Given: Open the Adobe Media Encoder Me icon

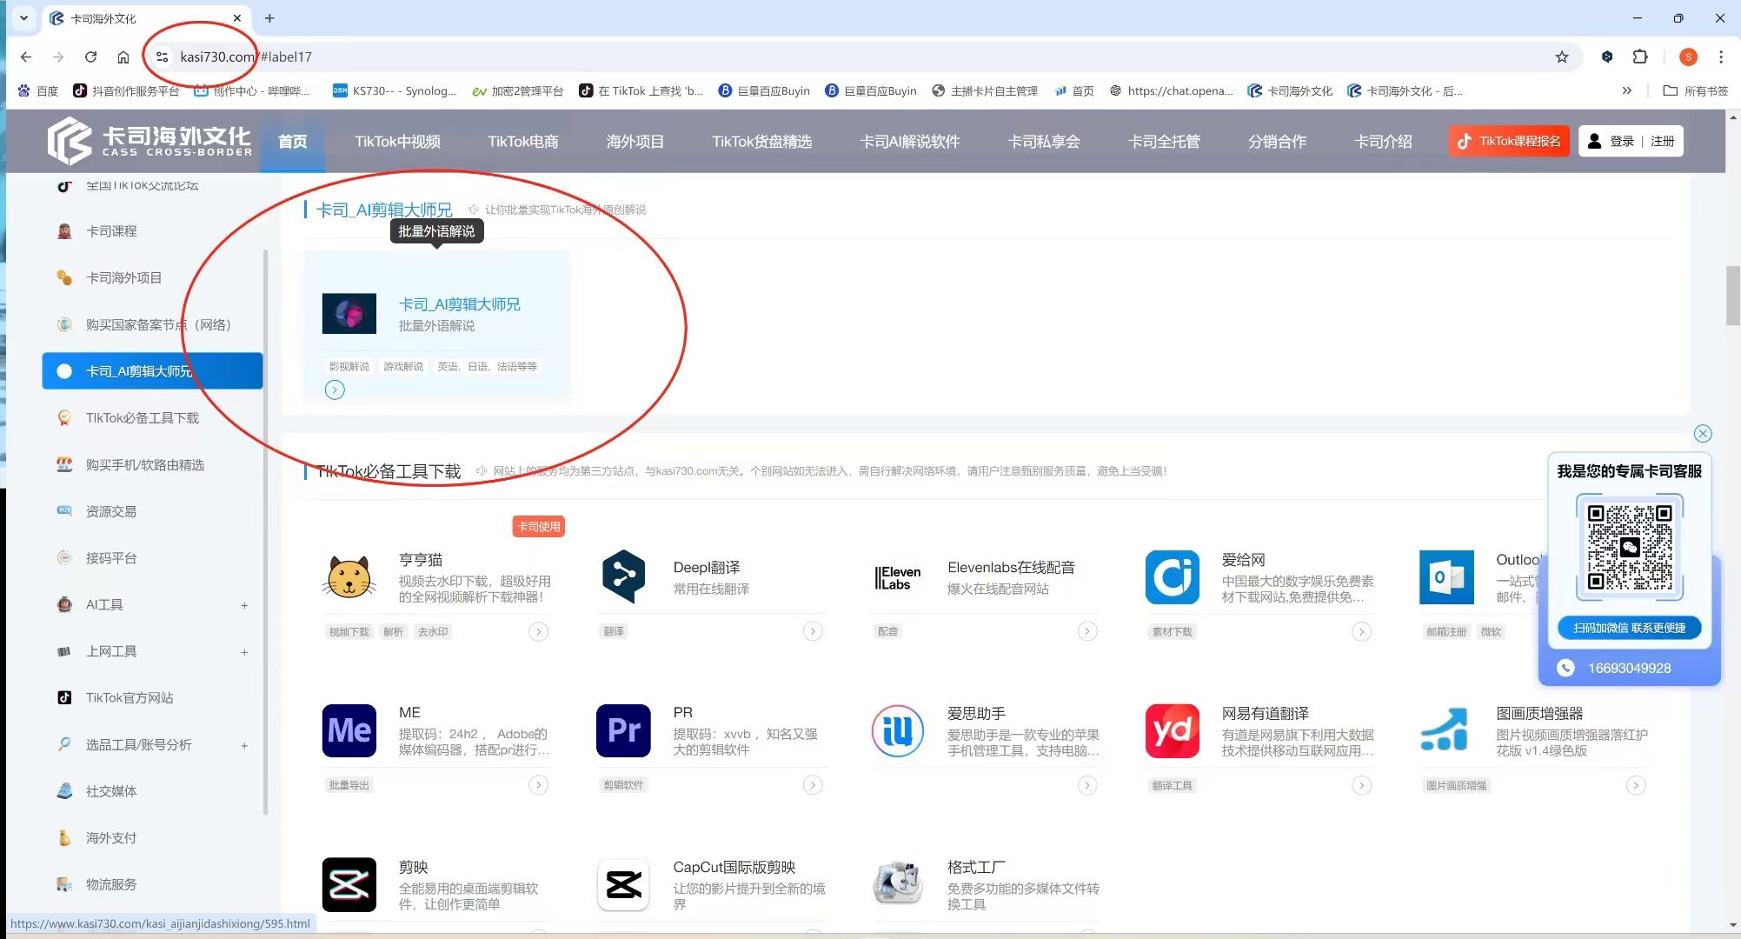Looking at the screenshot, I should click(349, 730).
